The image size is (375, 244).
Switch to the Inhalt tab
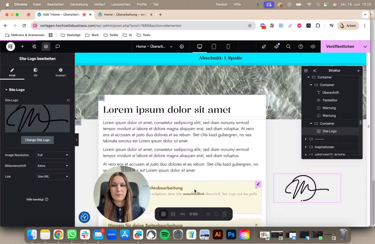coord(12,72)
